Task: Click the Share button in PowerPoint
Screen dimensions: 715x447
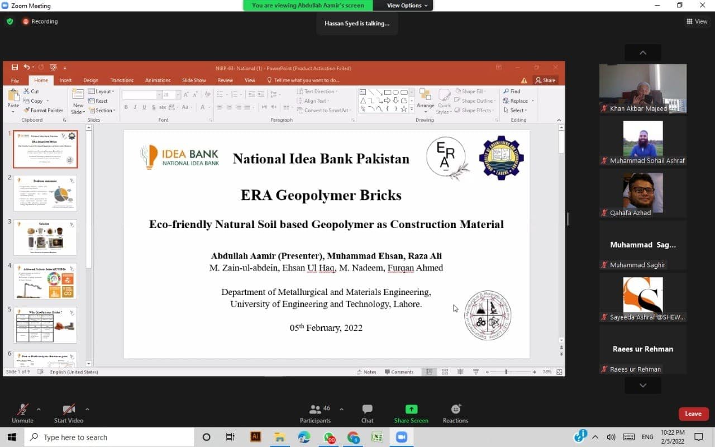Action: [545, 80]
